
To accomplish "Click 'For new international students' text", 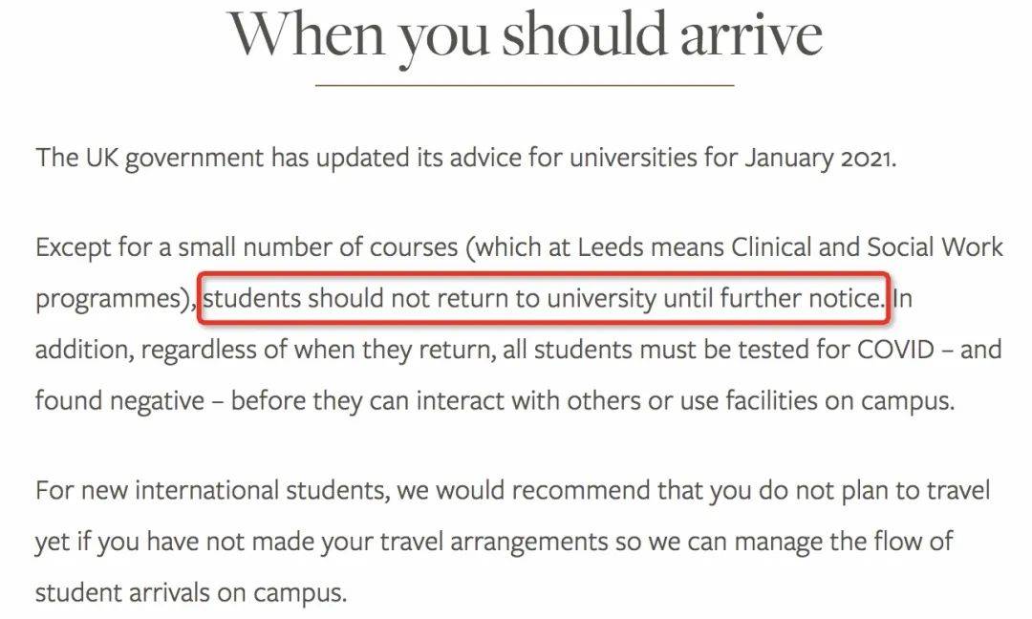I will [212, 491].
